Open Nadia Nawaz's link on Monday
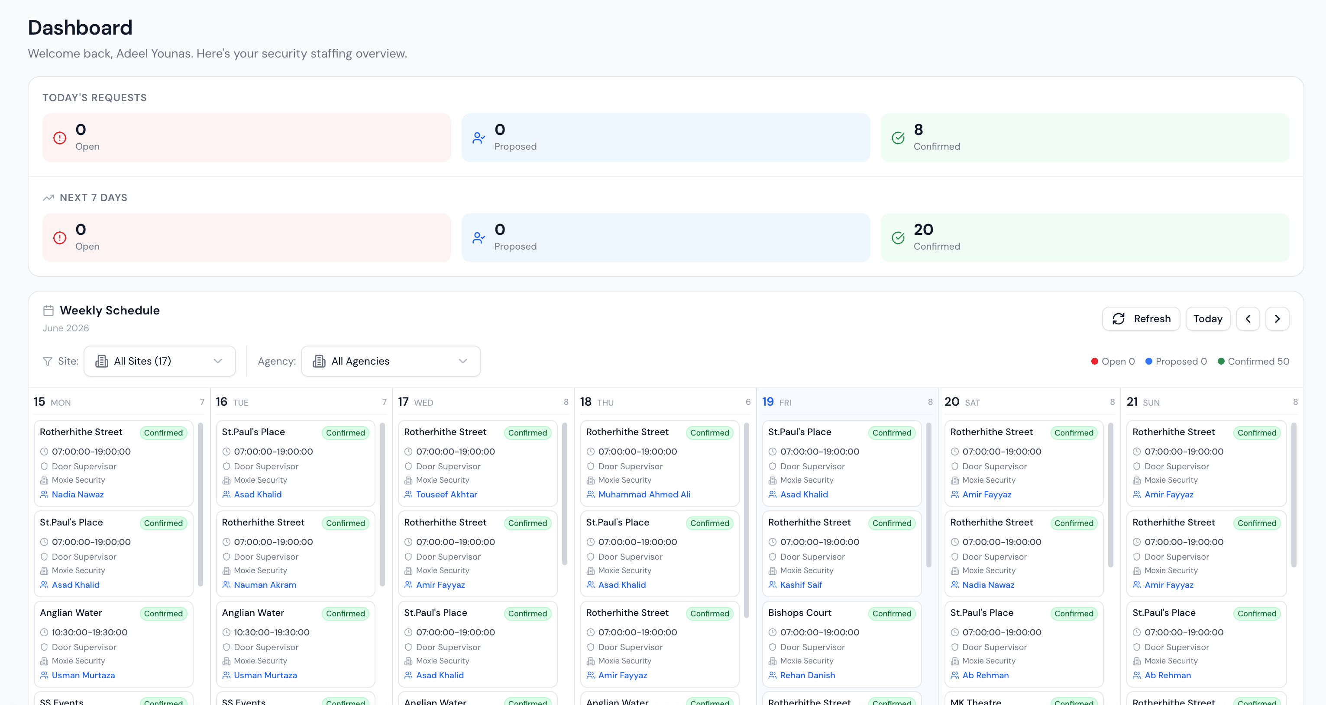Viewport: 1326px width, 705px height. click(78, 495)
